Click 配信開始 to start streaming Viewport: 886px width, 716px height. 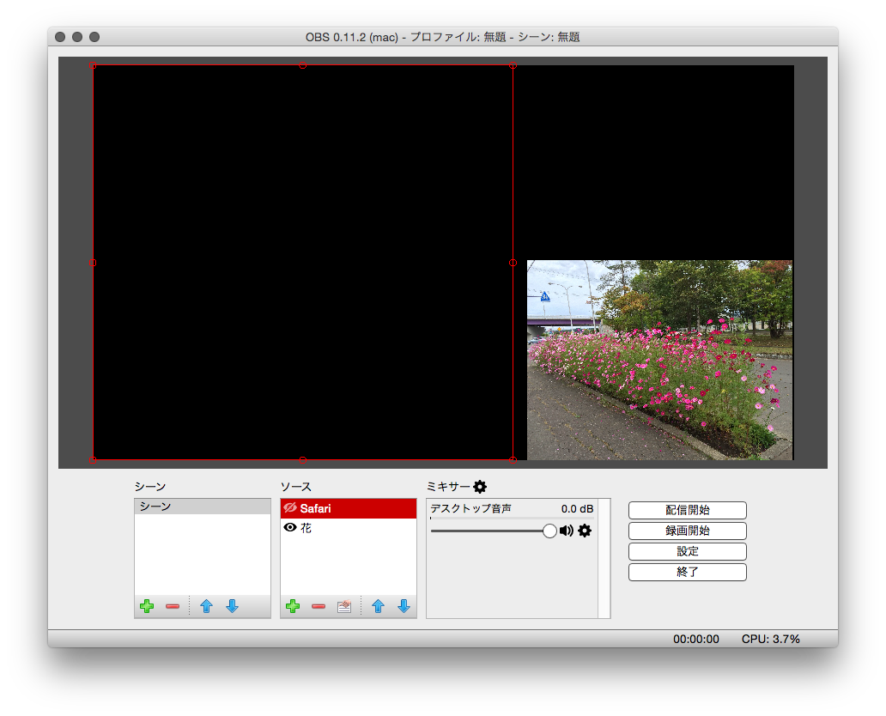coord(687,510)
